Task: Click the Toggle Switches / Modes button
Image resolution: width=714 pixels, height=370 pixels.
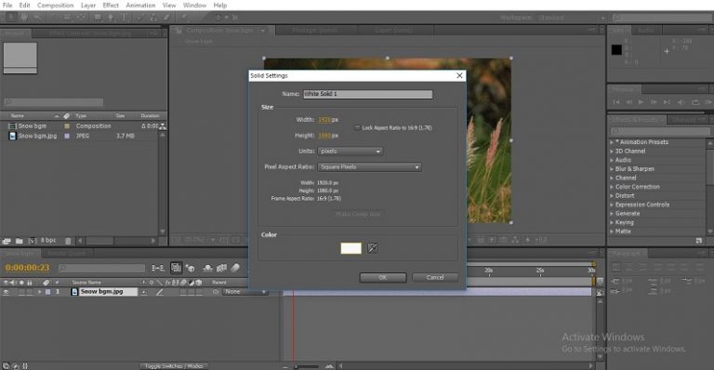Action: (173, 366)
